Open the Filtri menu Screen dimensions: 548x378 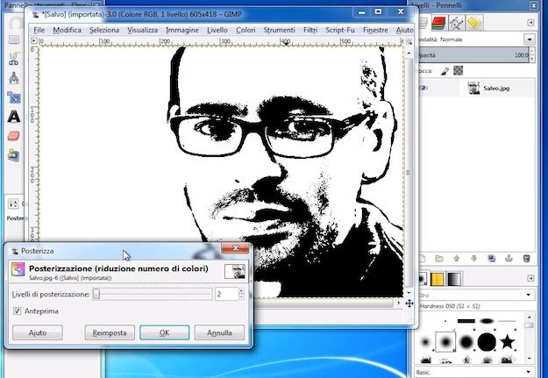pyautogui.click(x=310, y=30)
